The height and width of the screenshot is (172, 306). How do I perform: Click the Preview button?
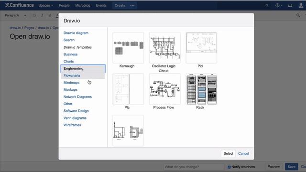[x=273, y=167]
